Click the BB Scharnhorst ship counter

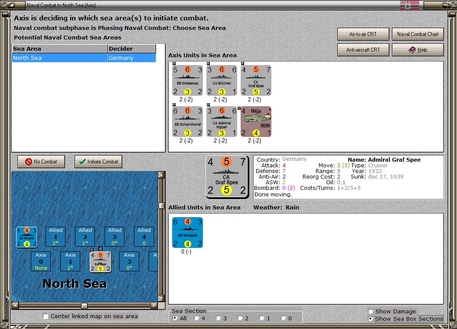click(x=187, y=121)
